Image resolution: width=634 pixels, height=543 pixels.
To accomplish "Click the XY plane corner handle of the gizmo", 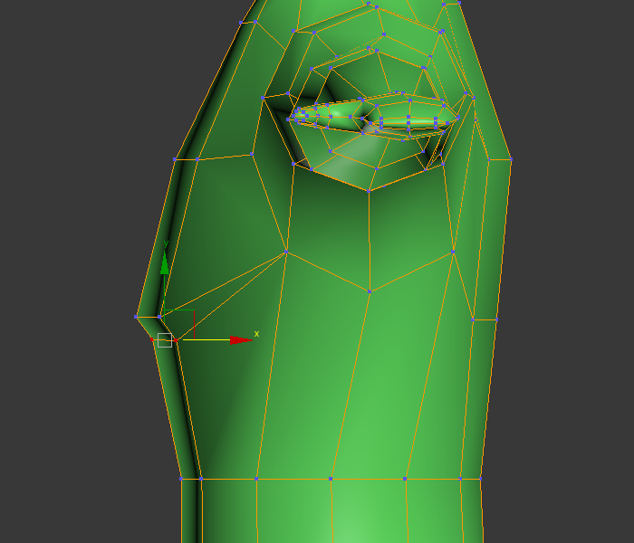I will click(179, 324).
